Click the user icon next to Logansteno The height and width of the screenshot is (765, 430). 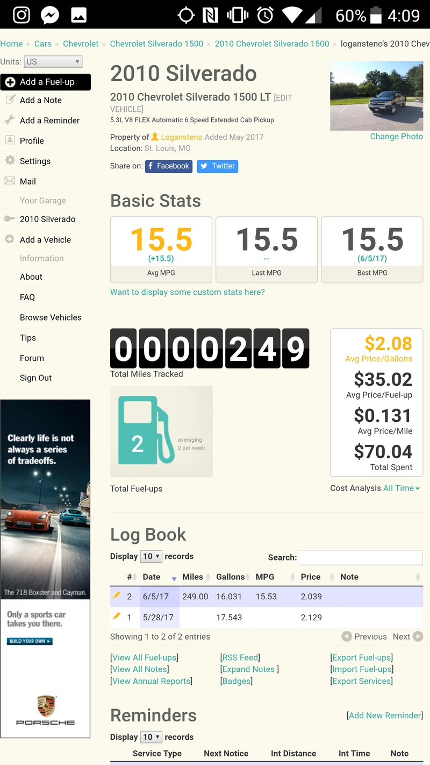click(155, 137)
